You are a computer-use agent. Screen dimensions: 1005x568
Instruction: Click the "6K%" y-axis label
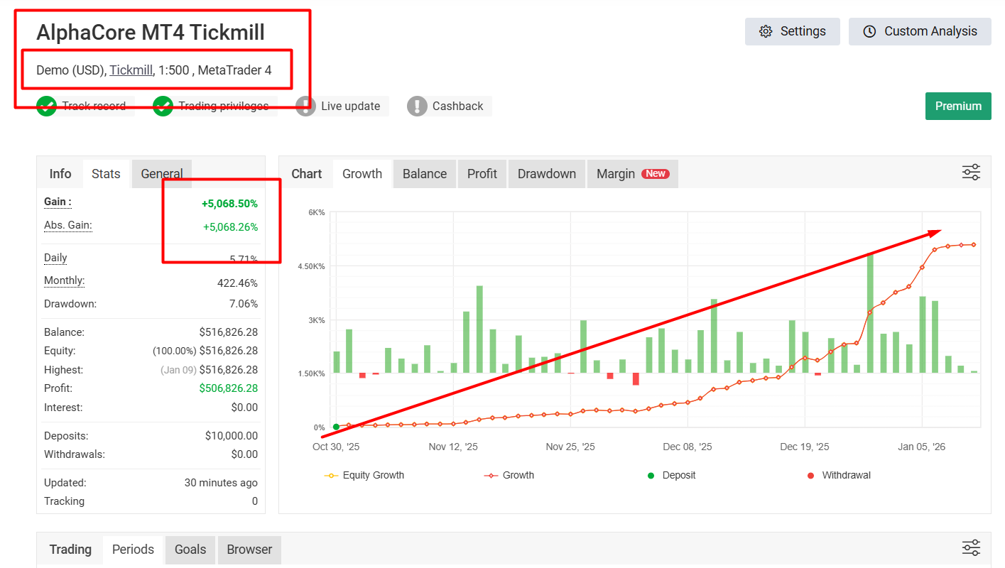(317, 212)
